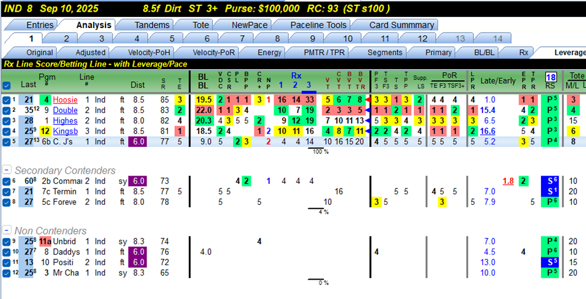Click the Dist column header
586x299 pixels.
point(138,85)
